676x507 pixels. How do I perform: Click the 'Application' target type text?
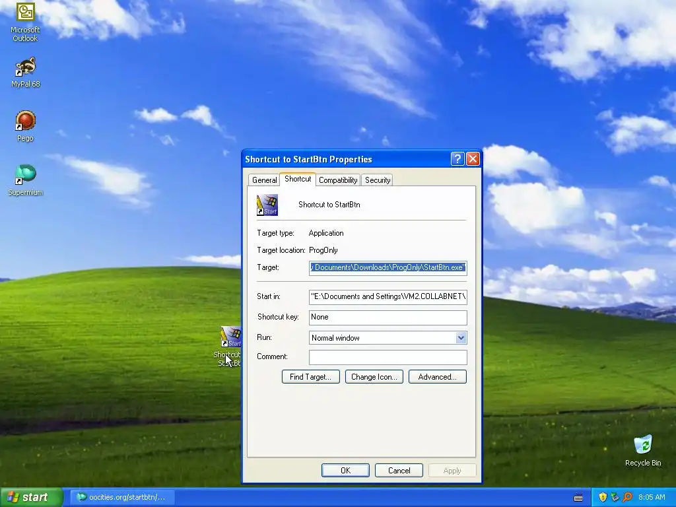pos(326,233)
